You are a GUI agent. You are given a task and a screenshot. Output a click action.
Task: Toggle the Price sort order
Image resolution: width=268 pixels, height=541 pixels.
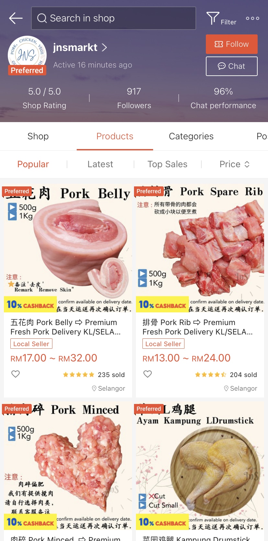(234, 164)
